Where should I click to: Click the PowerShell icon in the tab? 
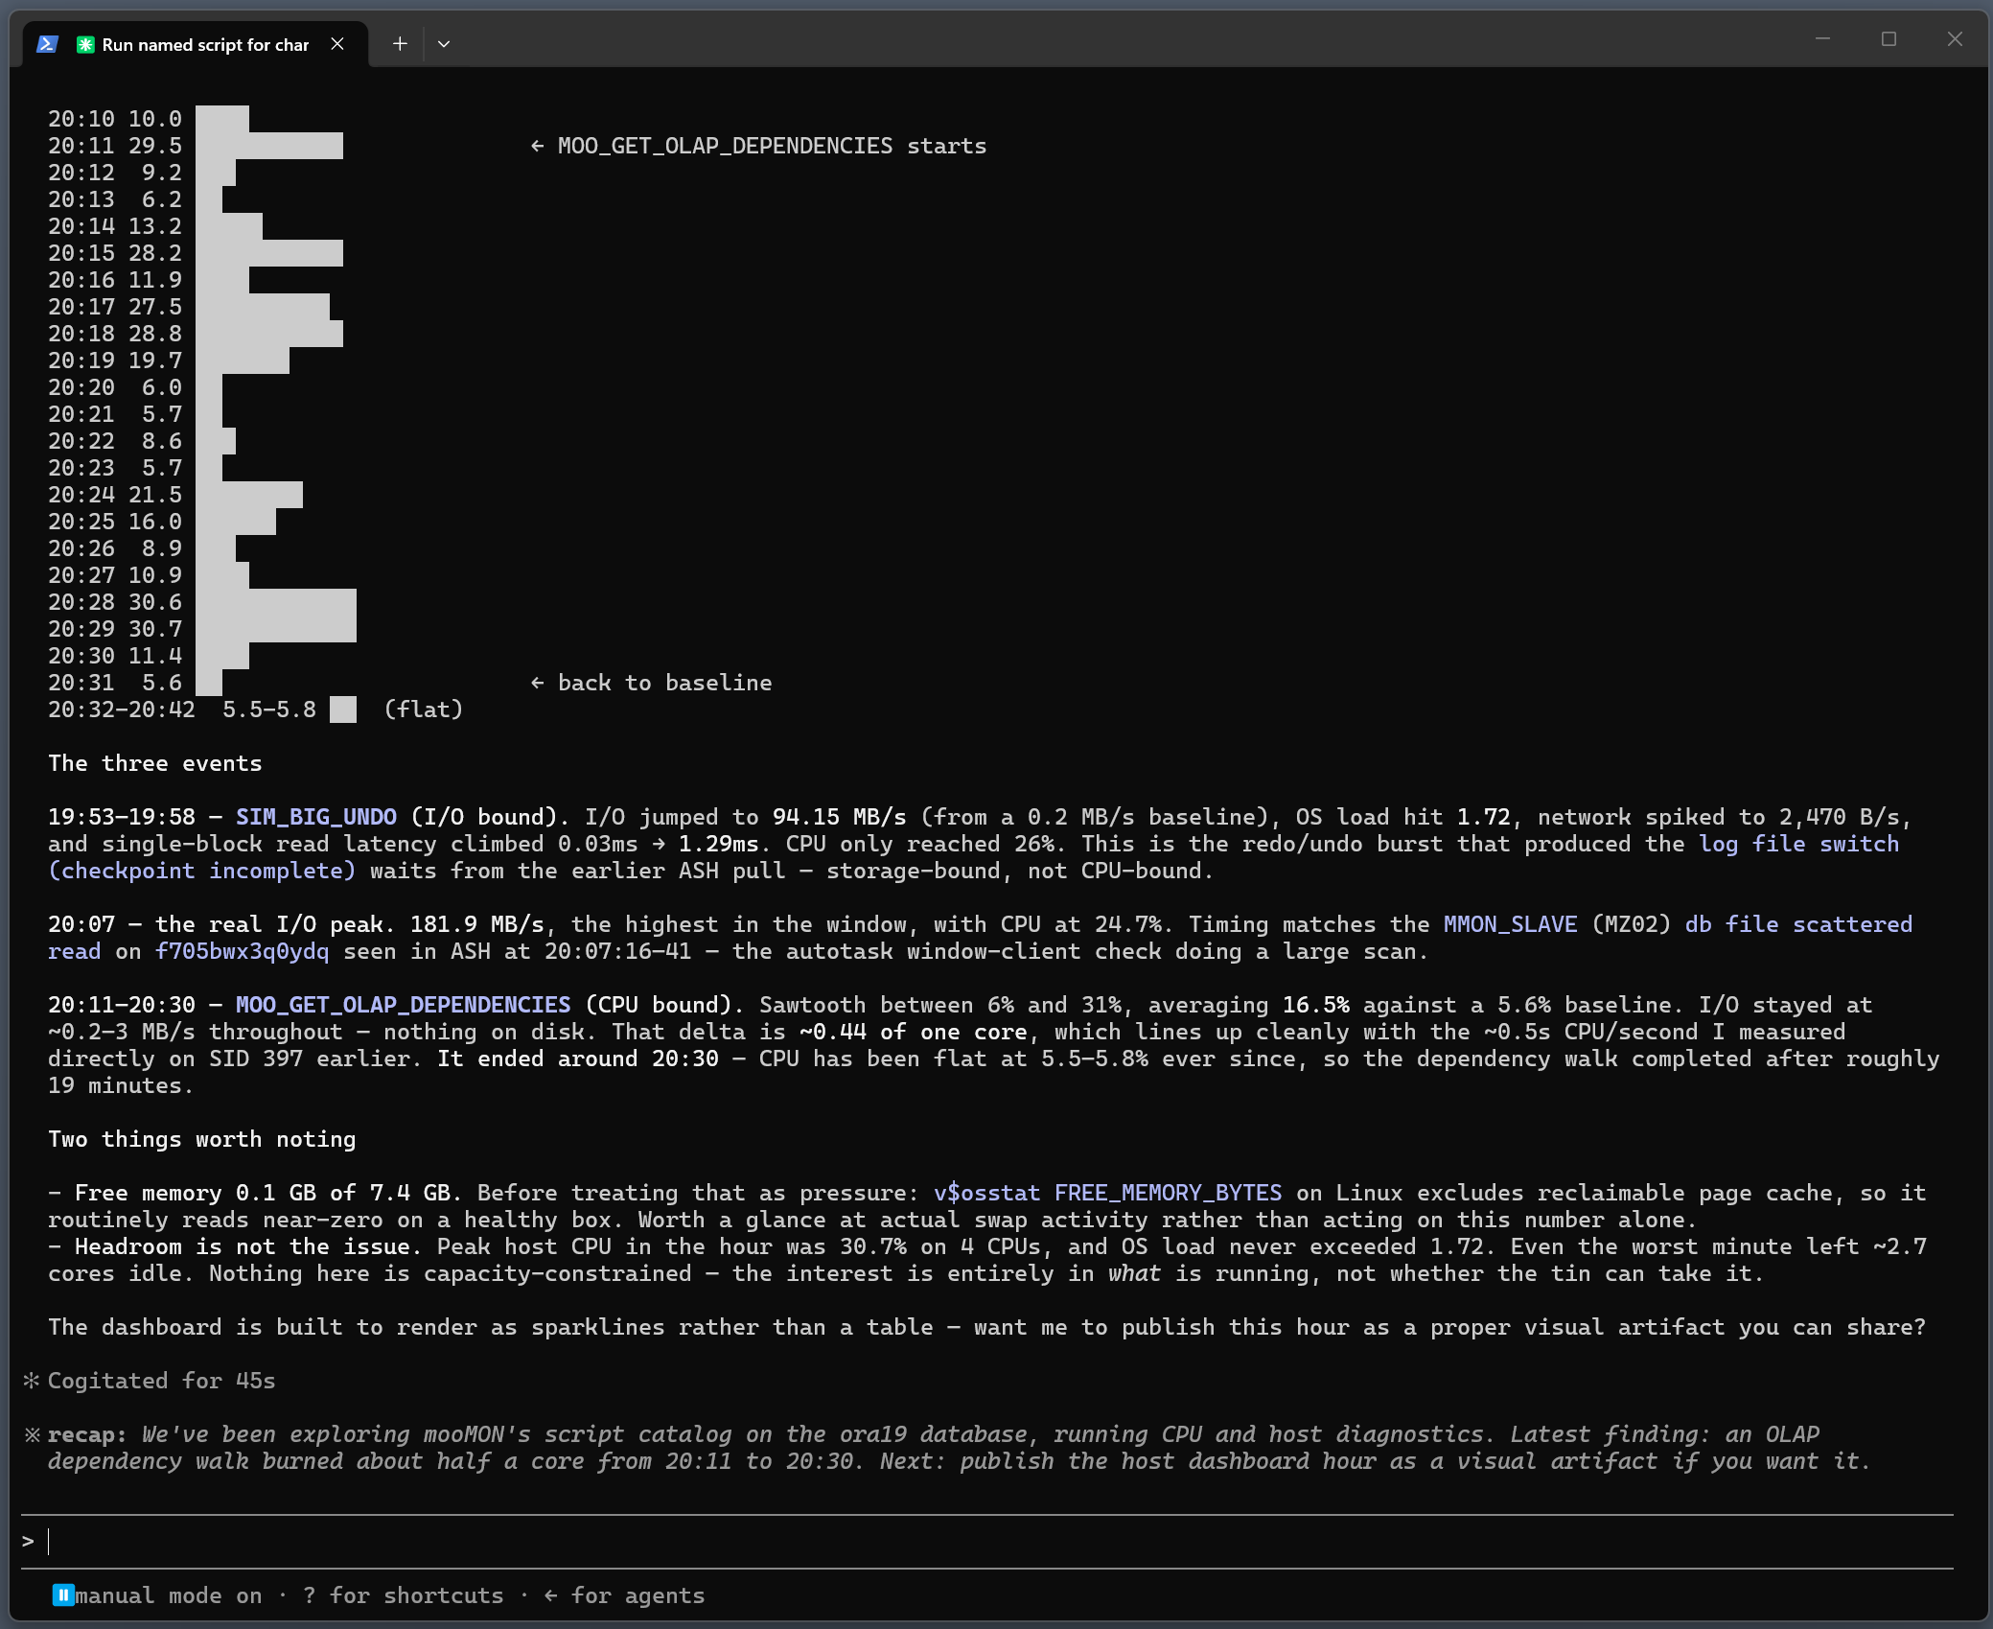coord(47,44)
